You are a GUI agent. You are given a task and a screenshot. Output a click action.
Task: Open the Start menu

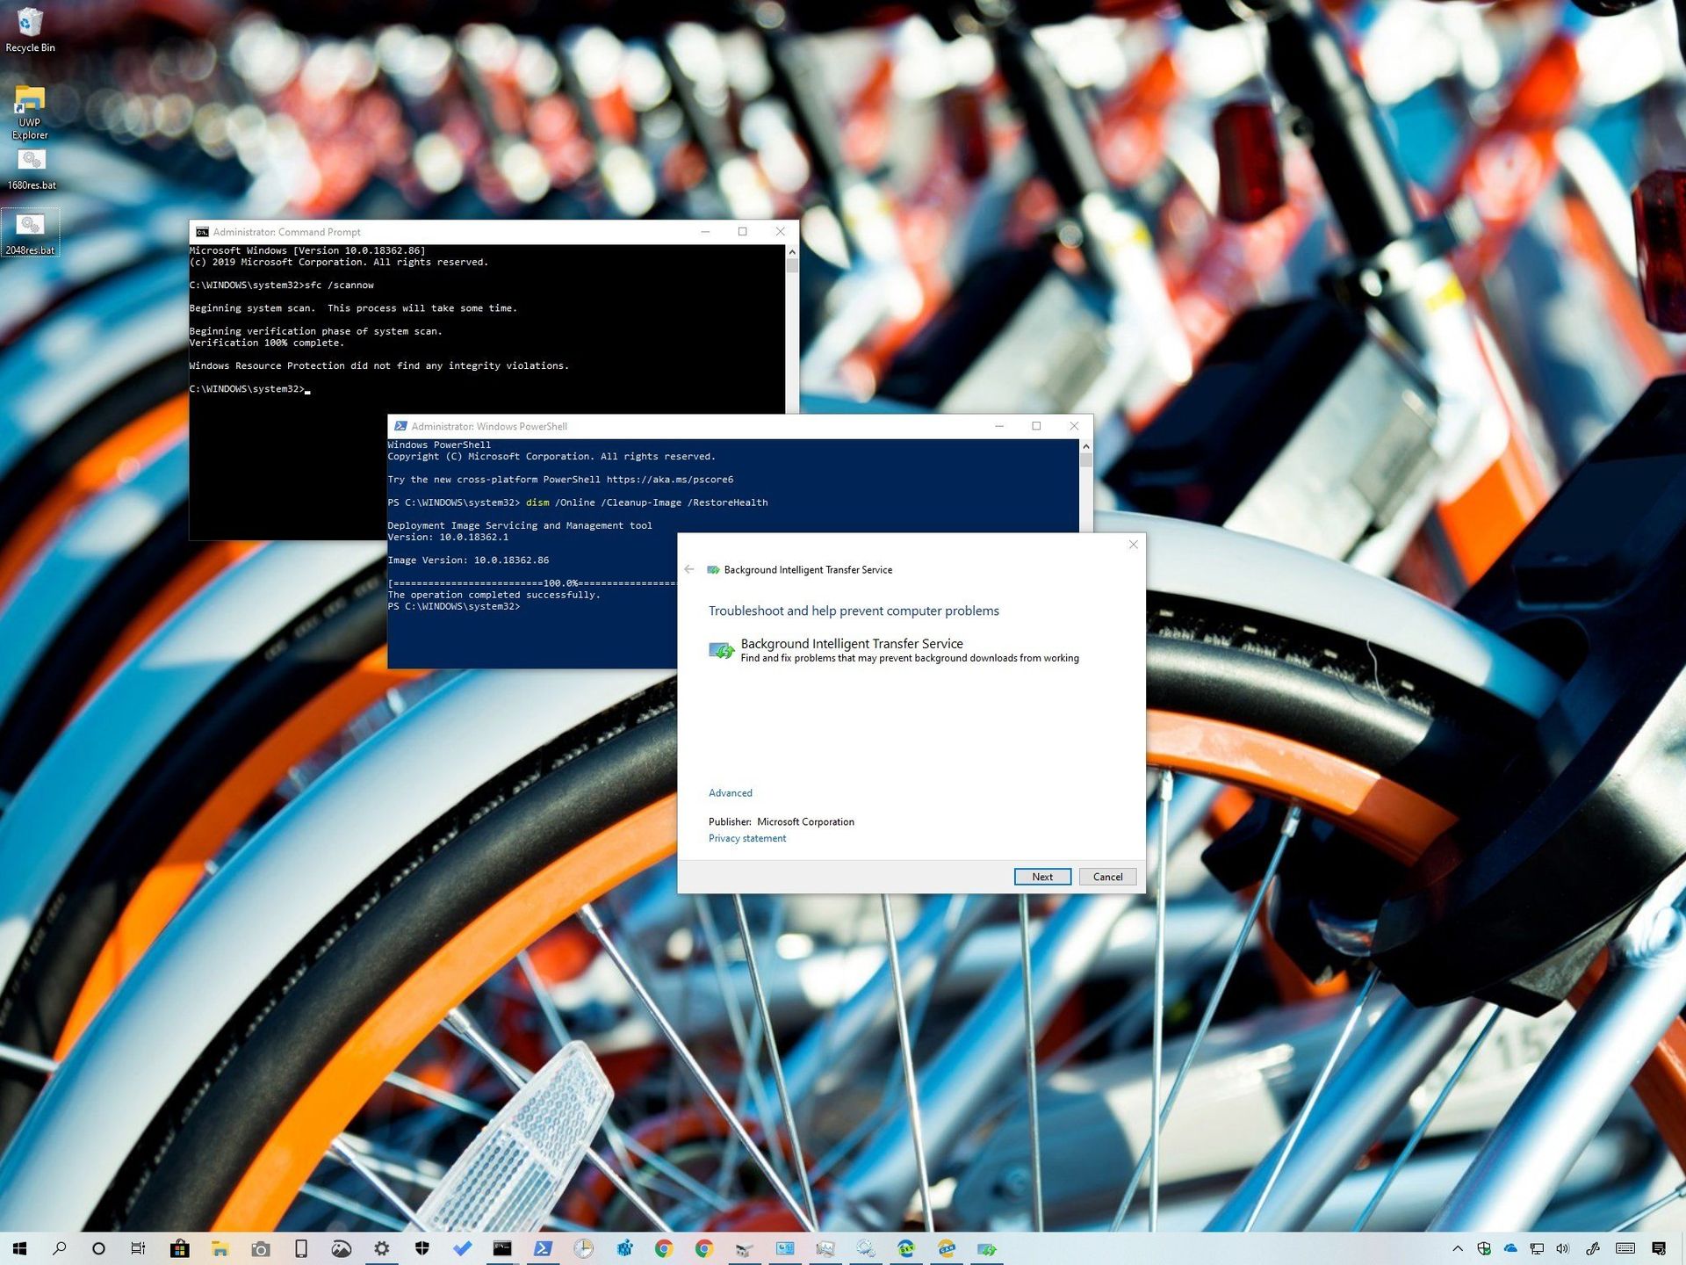pyautogui.click(x=20, y=1248)
